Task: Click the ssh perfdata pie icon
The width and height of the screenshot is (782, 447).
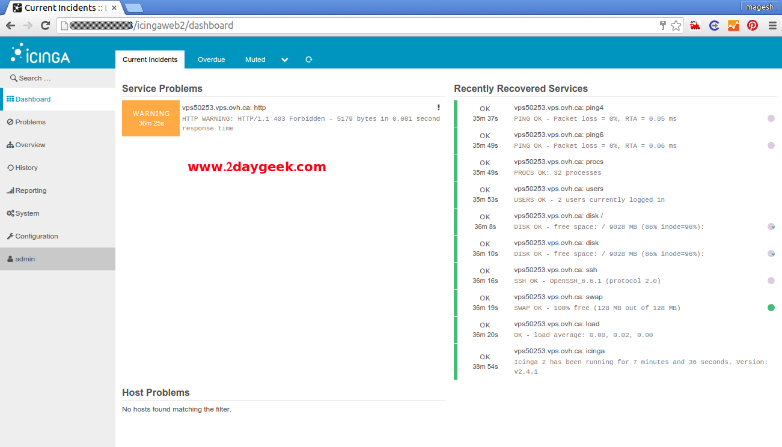Action: [x=771, y=281]
